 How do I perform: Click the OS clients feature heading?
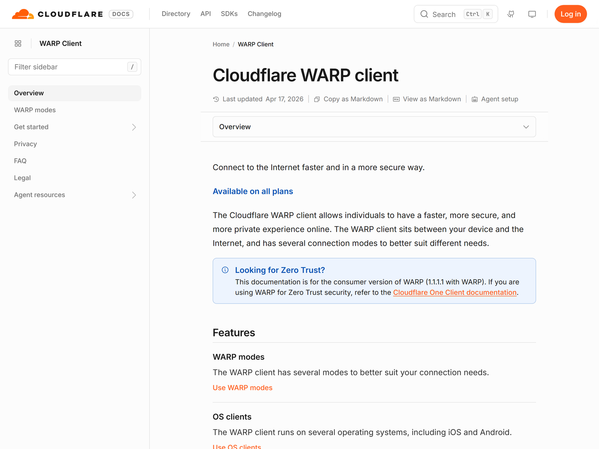click(232, 417)
